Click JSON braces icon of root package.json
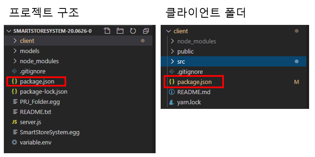Screen dimensions: 315x157 tap(14, 81)
